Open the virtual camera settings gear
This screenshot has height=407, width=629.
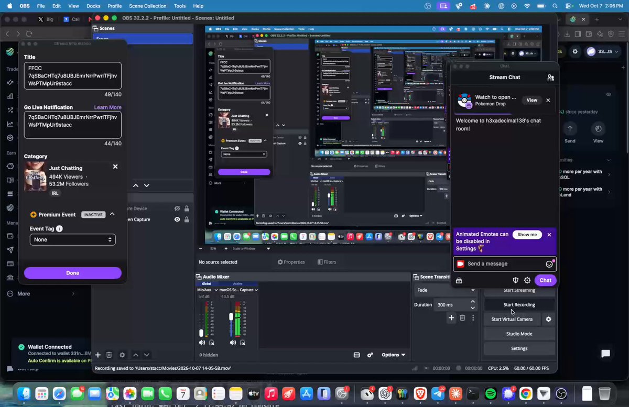[x=549, y=319]
